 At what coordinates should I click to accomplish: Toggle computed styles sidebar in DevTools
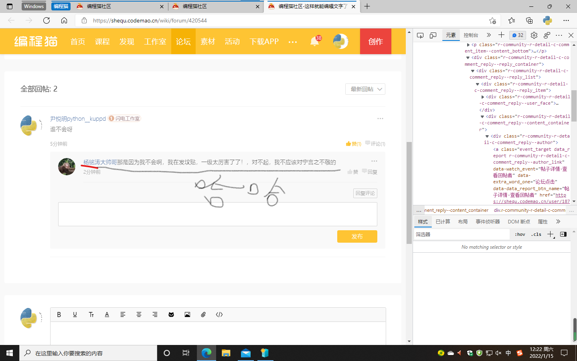(563, 234)
